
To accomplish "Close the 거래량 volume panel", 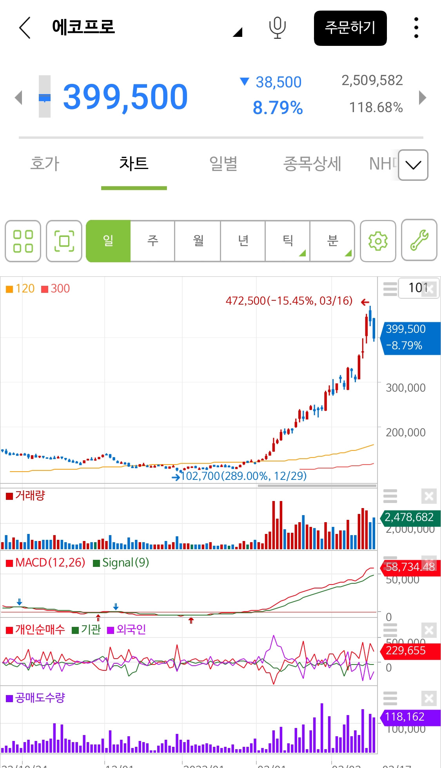I will pyautogui.click(x=429, y=496).
